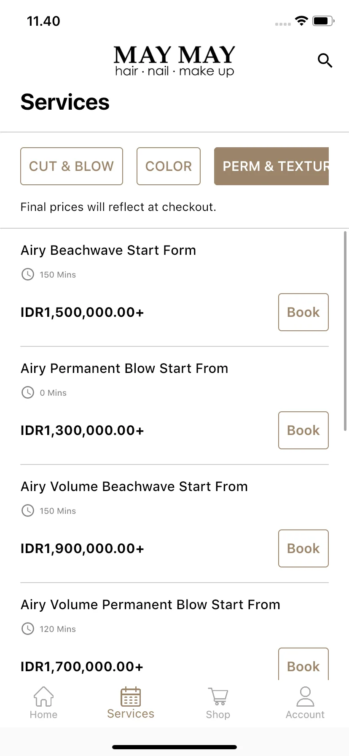Tap clock icon beside 0 Mins

click(x=28, y=393)
